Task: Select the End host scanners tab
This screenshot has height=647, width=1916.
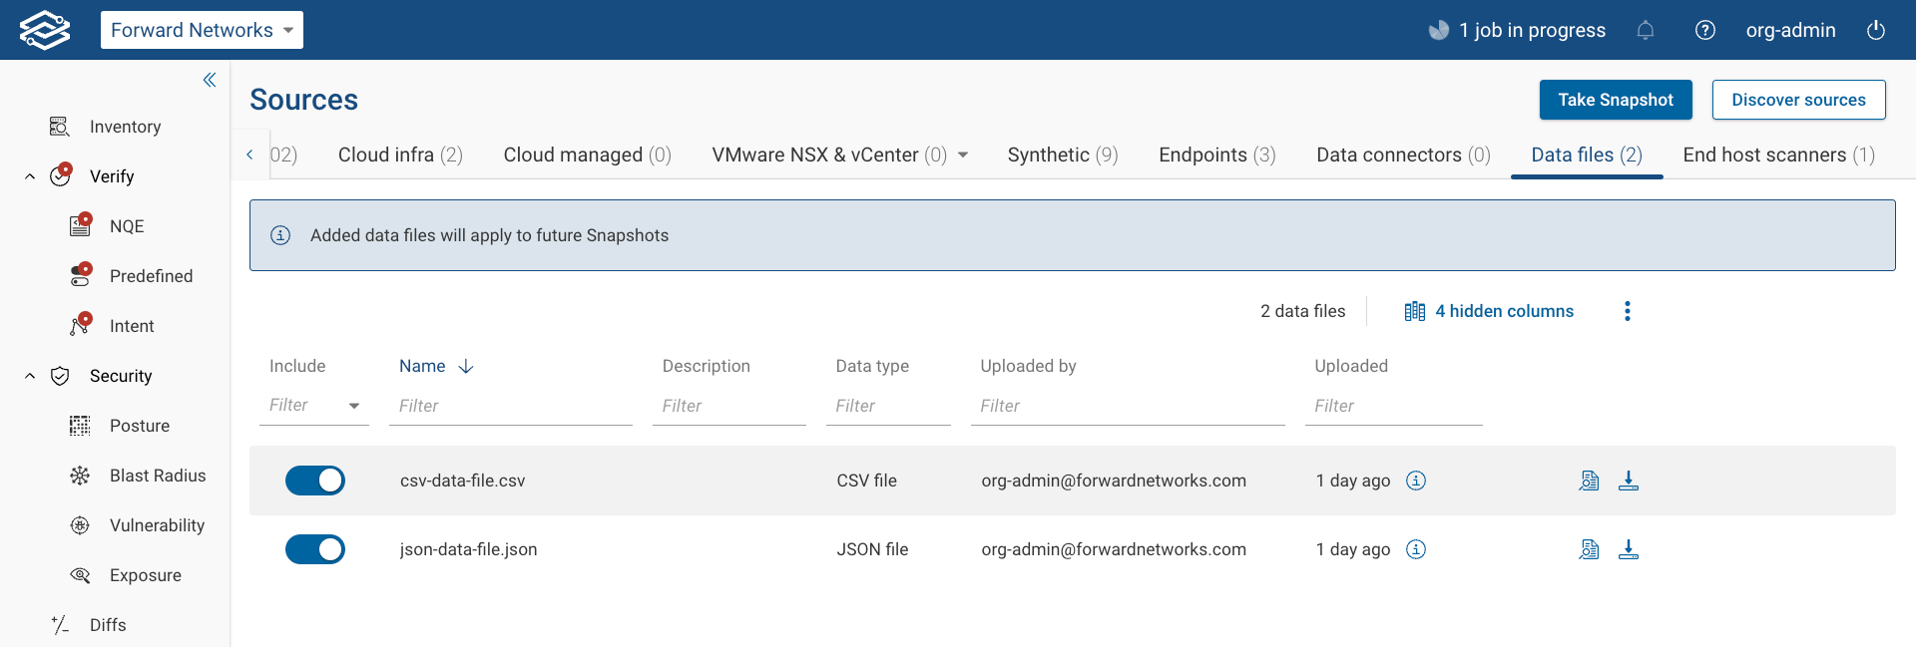Action: (x=1778, y=155)
